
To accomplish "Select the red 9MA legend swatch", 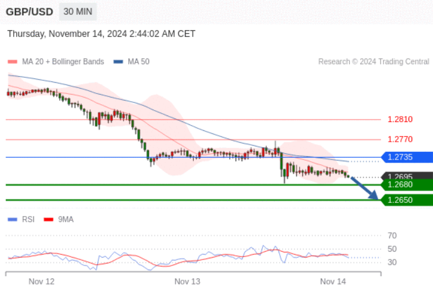I will pyautogui.click(x=48, y=220).
